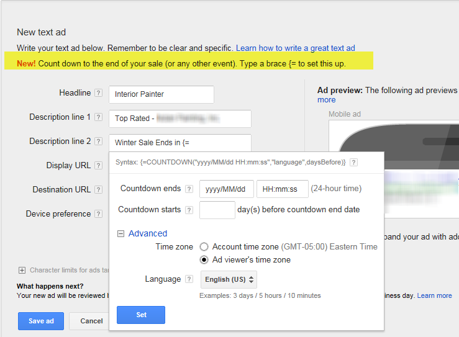The image size is (459, 337).
Task: Open Learn how to write a great text ad link
Action: coord(296,48)
